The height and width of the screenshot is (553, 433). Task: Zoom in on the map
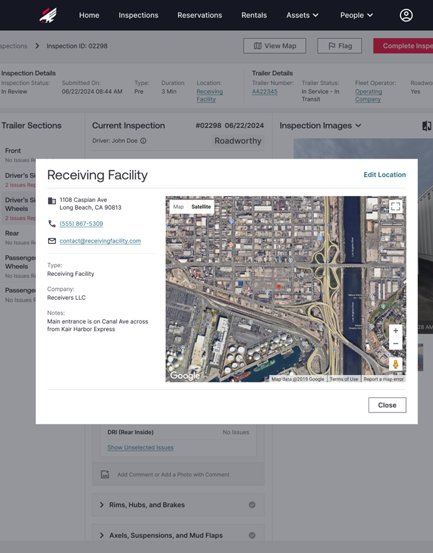(395, 330)
